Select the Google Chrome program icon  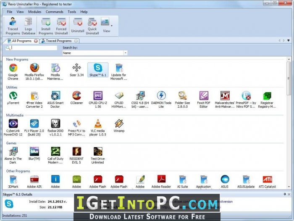13,72
